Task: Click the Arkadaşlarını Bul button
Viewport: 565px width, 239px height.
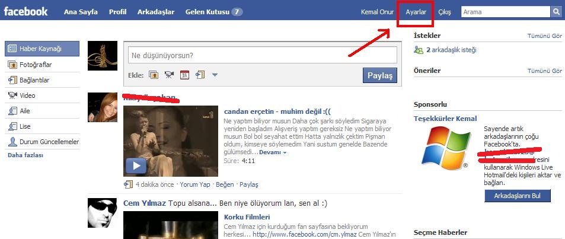Action: click(518, 196)
